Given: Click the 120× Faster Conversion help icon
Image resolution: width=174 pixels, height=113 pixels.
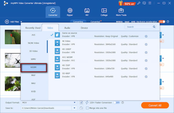Looking at the screenshot, I should [x=123, y=103].
